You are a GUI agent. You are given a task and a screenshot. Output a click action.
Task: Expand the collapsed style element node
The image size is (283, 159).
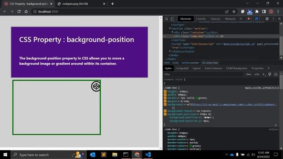[x=170, y=51]
